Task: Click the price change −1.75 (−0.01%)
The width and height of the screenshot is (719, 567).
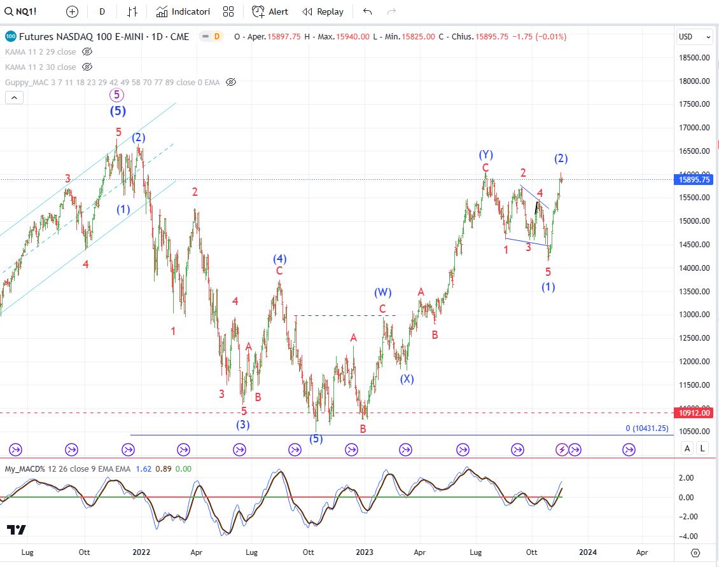Action: 540,37
